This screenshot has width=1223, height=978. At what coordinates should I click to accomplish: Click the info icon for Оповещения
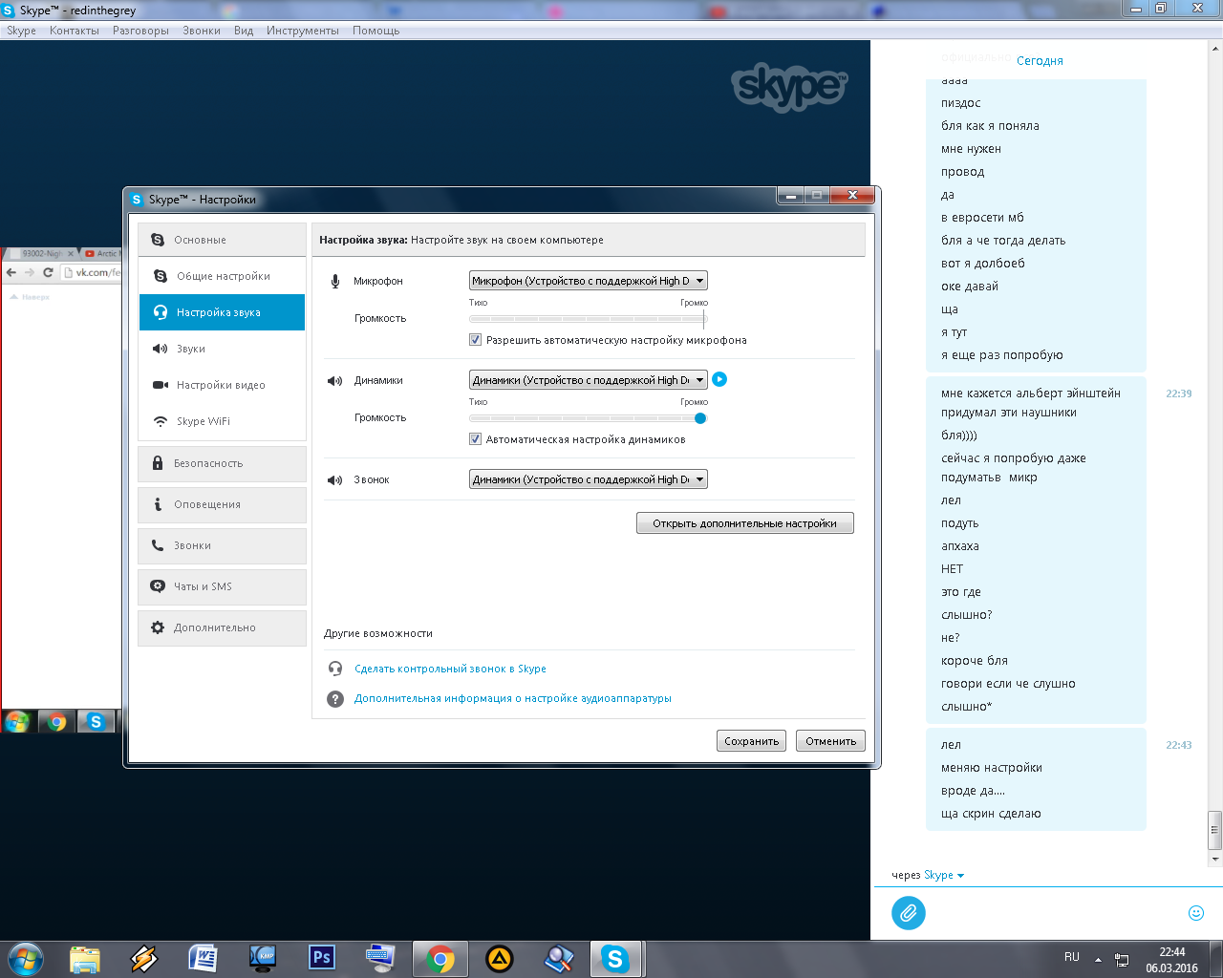tap(158, 503)
